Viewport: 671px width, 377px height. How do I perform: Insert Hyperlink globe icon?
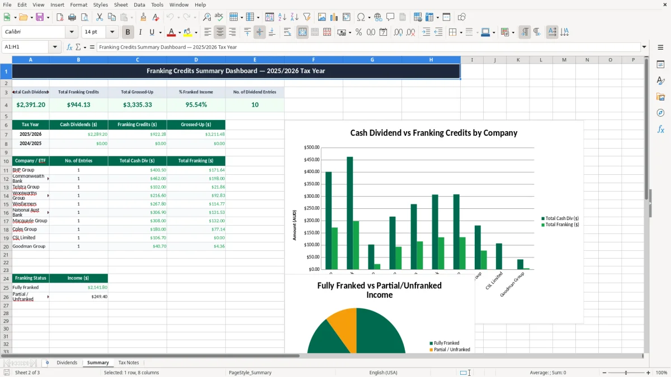pos(378,17)
